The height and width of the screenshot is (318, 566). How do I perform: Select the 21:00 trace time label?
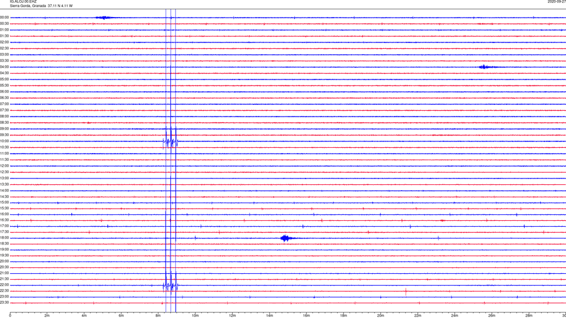[5, 273]
